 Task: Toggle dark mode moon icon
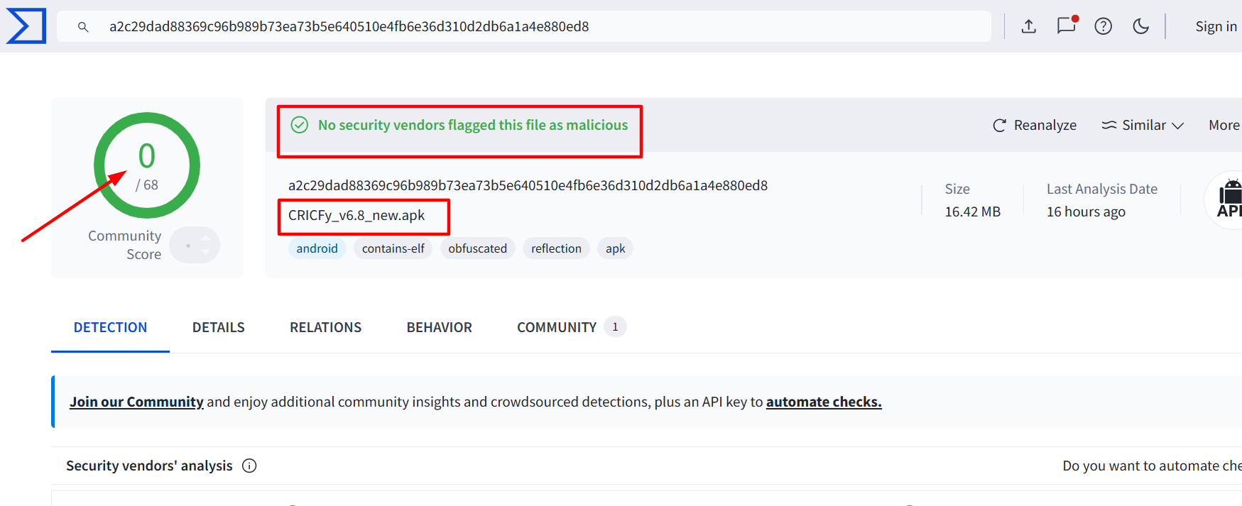tap(1140, 26)
